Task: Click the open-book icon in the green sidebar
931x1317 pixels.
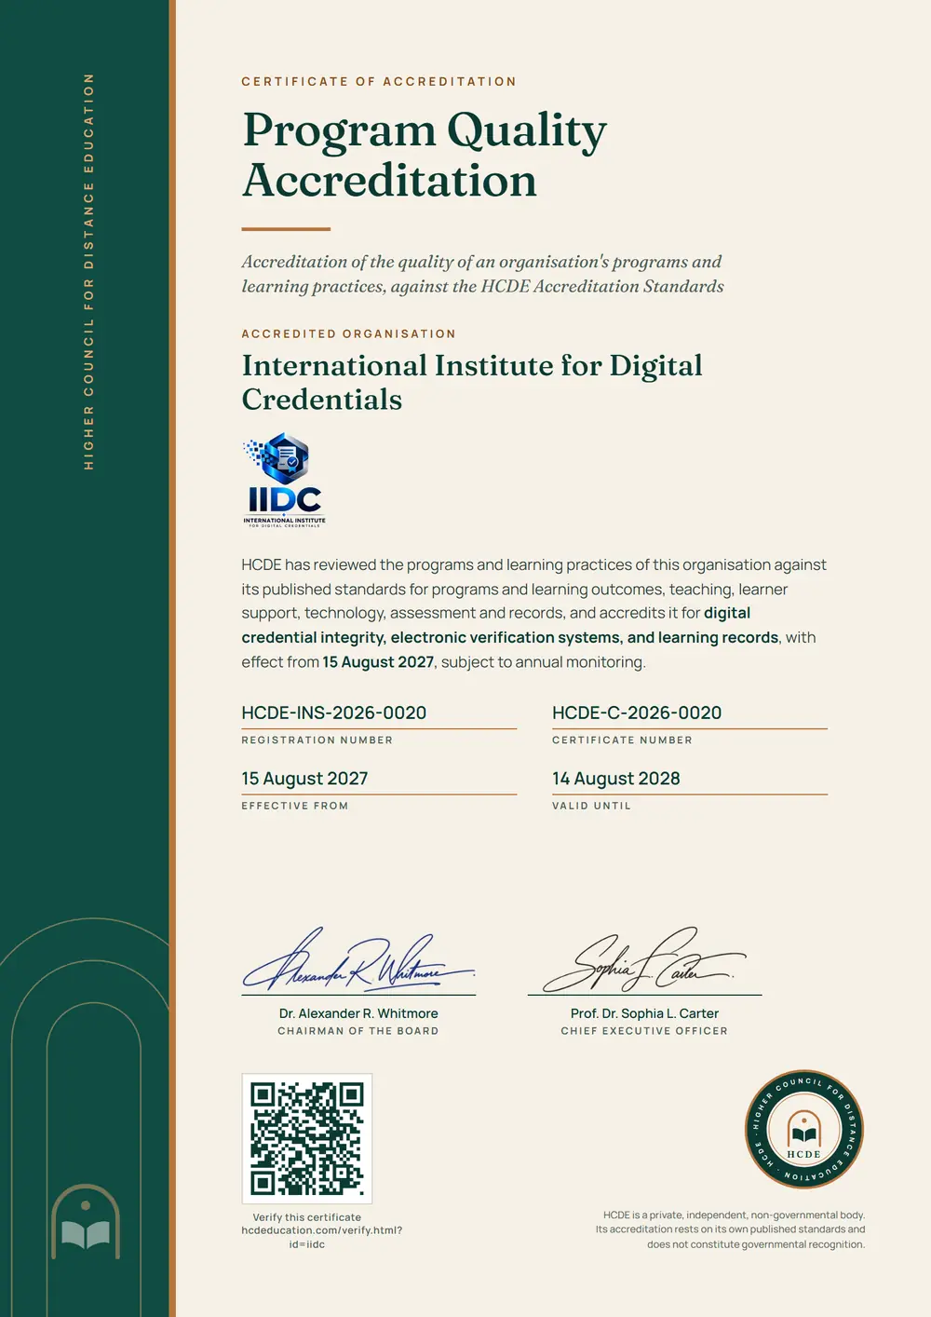Action: (x=86, y=1234)
